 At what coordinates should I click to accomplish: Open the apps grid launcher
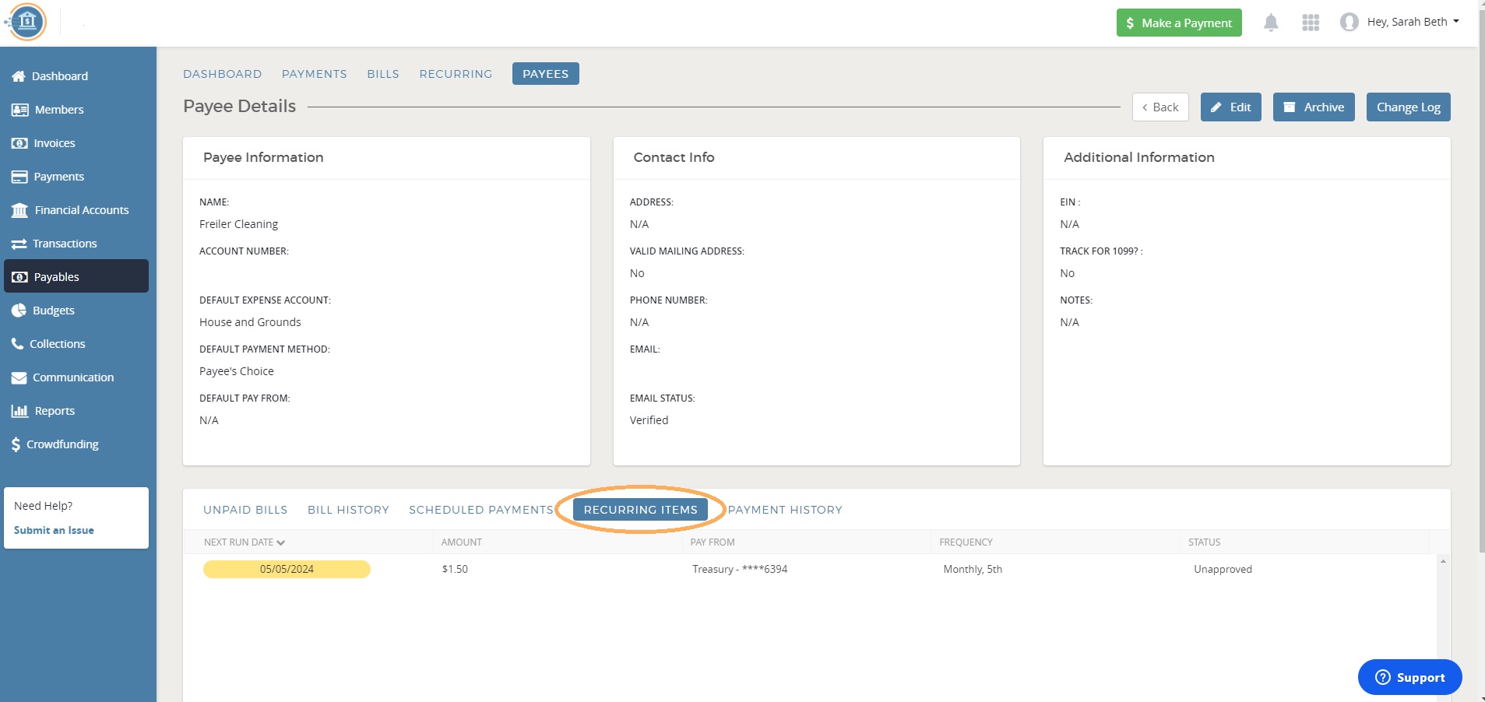click(1311, 21)
